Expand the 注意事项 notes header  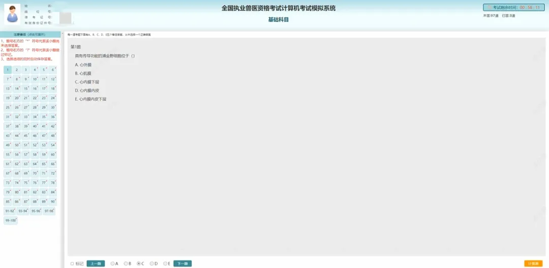(x=30, y=35)
